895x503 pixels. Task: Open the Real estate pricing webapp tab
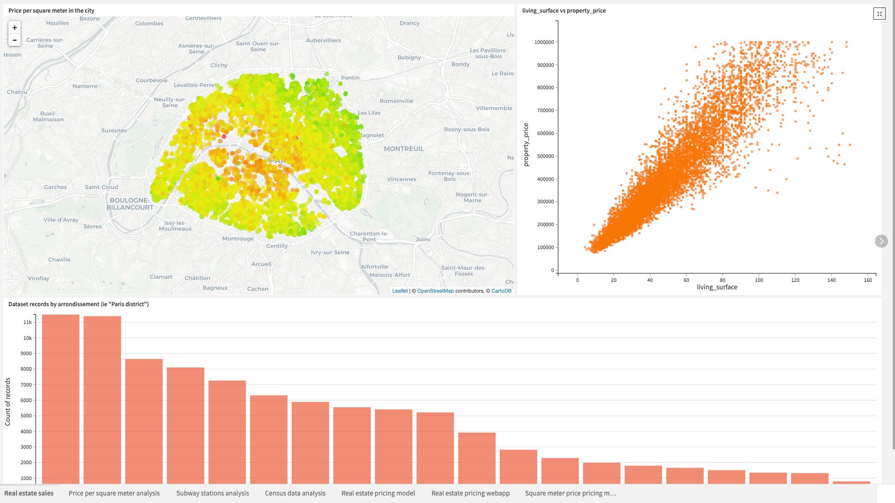tap(470, 493)
